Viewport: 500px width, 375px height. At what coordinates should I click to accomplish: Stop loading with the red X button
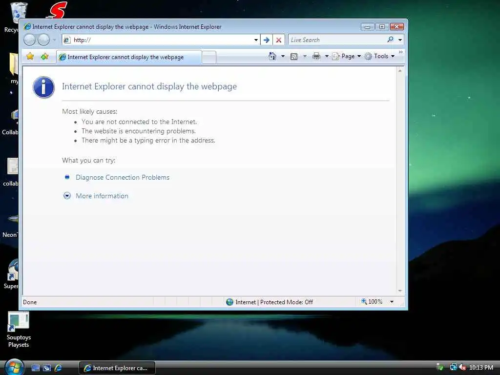pos(279,40)
